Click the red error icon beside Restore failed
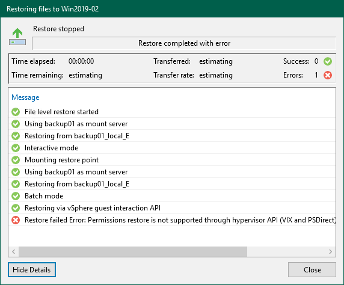Viewport: 344px width, 285px height. 16,220
